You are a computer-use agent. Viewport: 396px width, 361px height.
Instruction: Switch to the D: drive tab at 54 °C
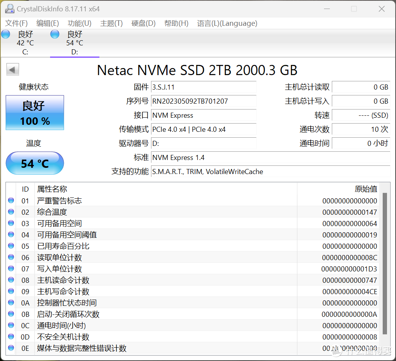click(x=75, y=43)
